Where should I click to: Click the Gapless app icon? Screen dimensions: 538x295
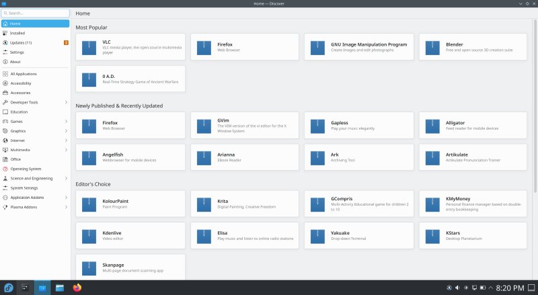click(317, 126)
